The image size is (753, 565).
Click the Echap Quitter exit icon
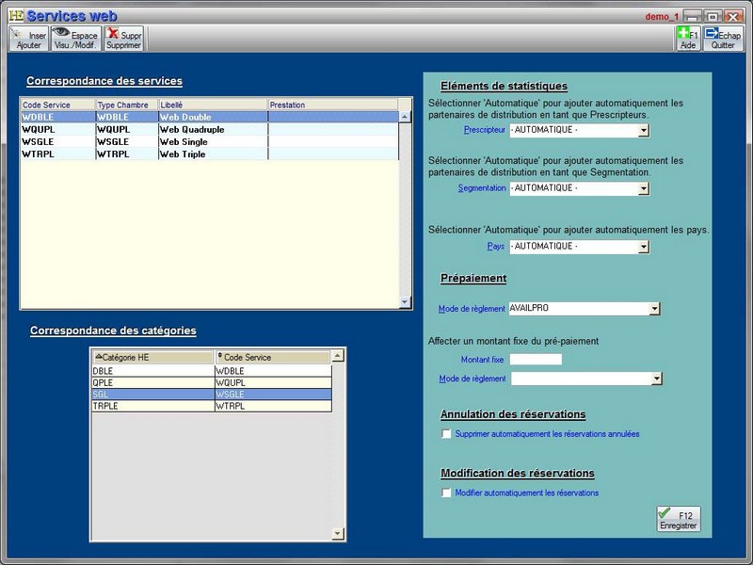722,39
